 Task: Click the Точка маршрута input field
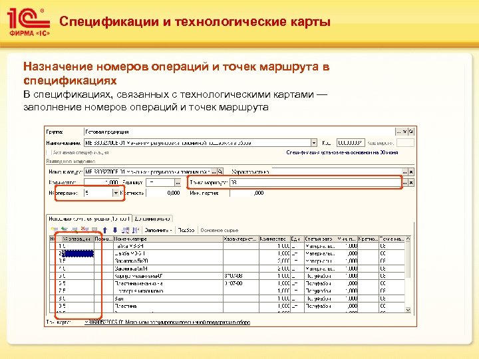[x=315, y=183]
